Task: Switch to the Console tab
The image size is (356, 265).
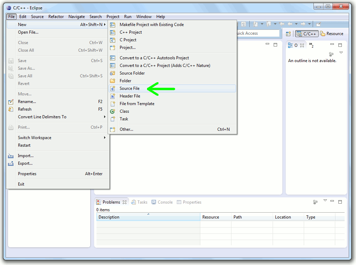Action: click(162, 202)
